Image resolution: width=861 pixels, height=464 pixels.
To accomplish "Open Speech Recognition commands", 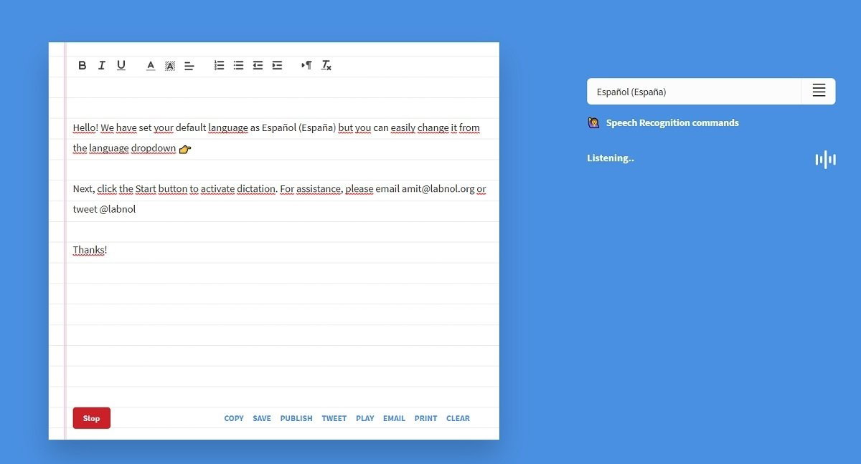I will pos(672,122).
